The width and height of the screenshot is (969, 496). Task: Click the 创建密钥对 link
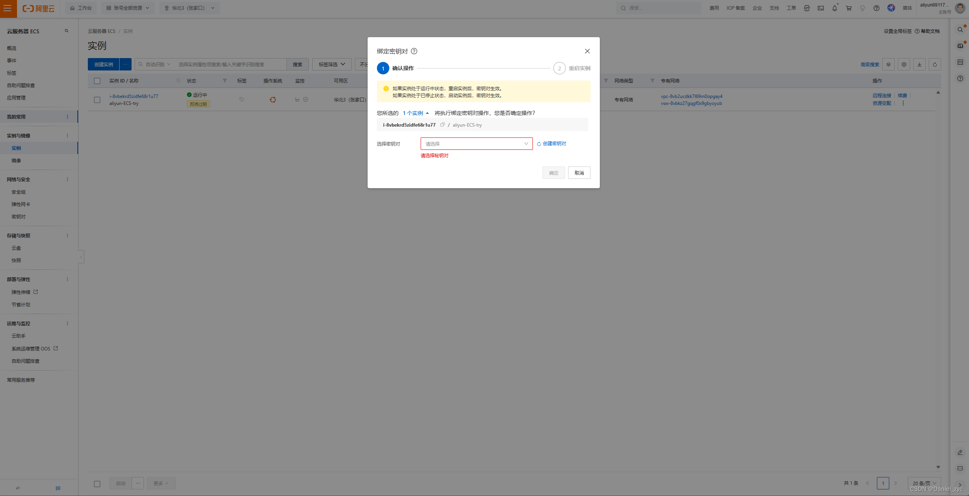pyautogui.click(x=554, y=144)
